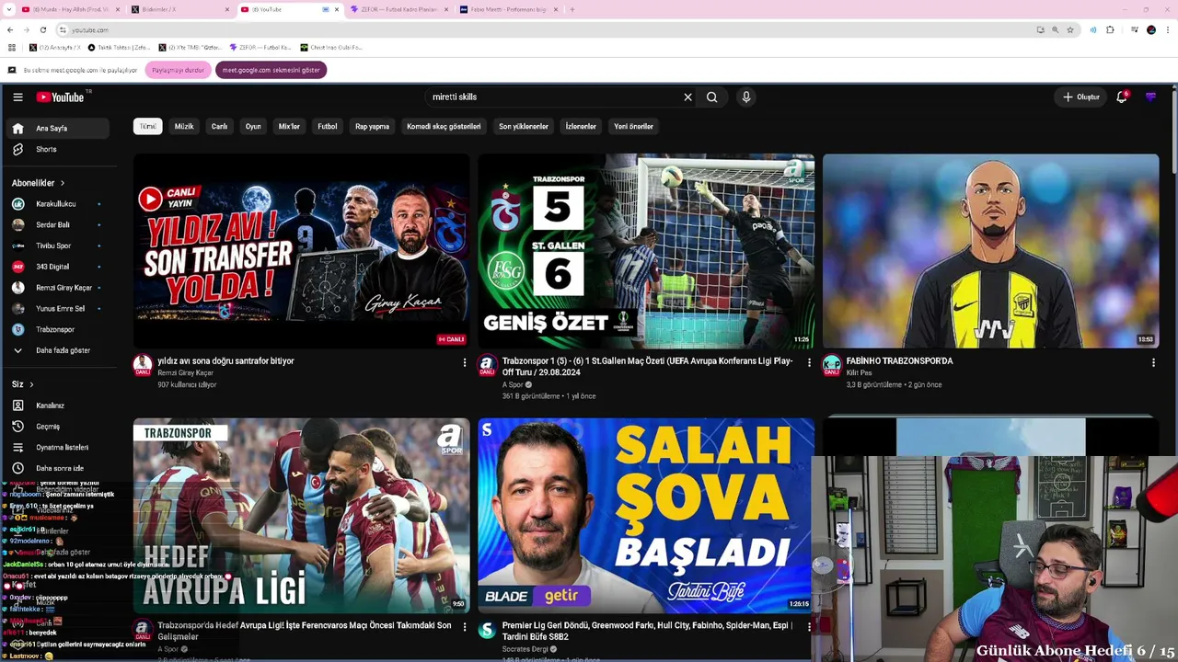1178x662 pixels.
Task: Reload the page in the browser
Action: (x=42, y=29)
